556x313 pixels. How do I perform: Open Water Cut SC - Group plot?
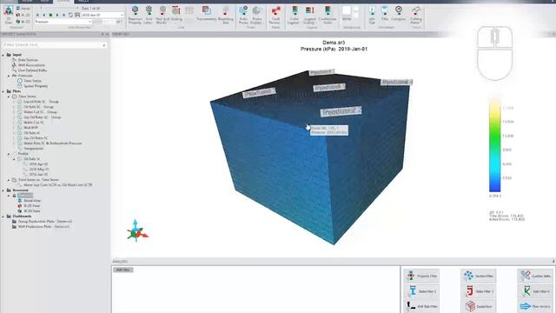(41, 112)
